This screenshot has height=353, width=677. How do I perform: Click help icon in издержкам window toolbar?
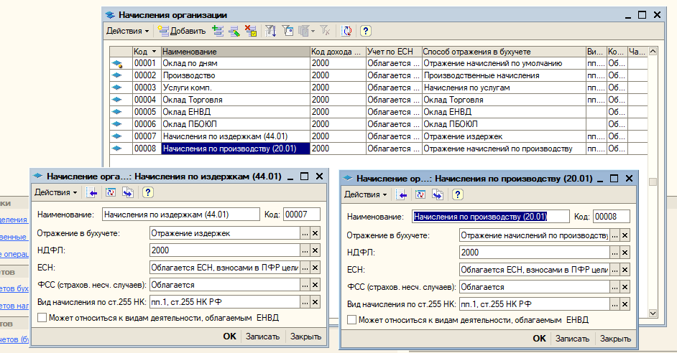click(x=148, y=192)
